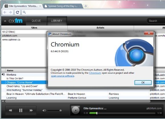Viewport: 165px width, 119px height.
Task: Click the now-playing album disc thumbnail
Action: point(75,110)
